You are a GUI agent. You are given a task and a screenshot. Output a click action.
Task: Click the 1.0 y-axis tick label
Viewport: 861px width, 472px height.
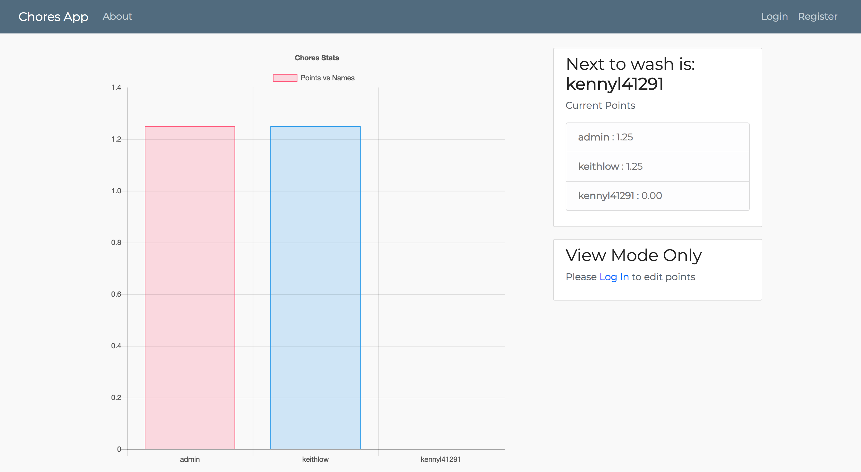point(116,191)
